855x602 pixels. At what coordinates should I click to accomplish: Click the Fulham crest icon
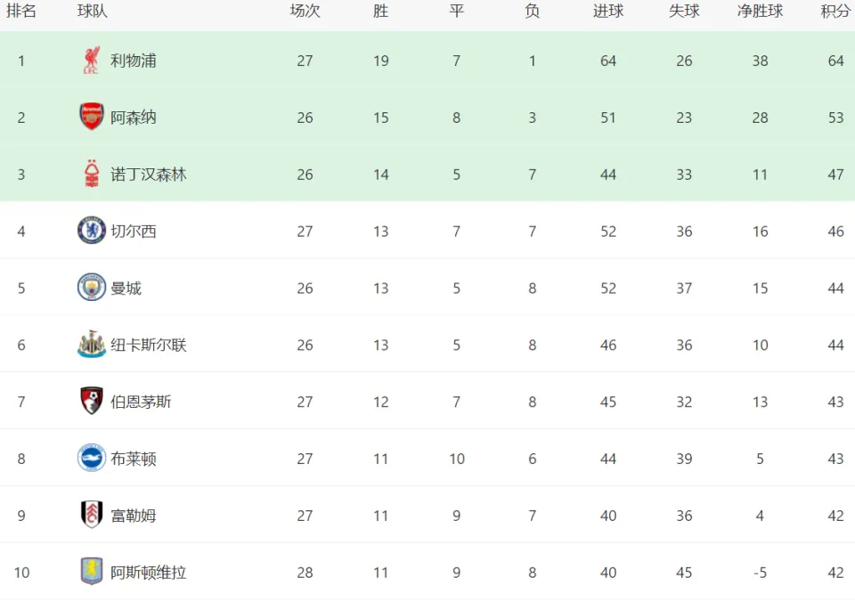(92, 515)
